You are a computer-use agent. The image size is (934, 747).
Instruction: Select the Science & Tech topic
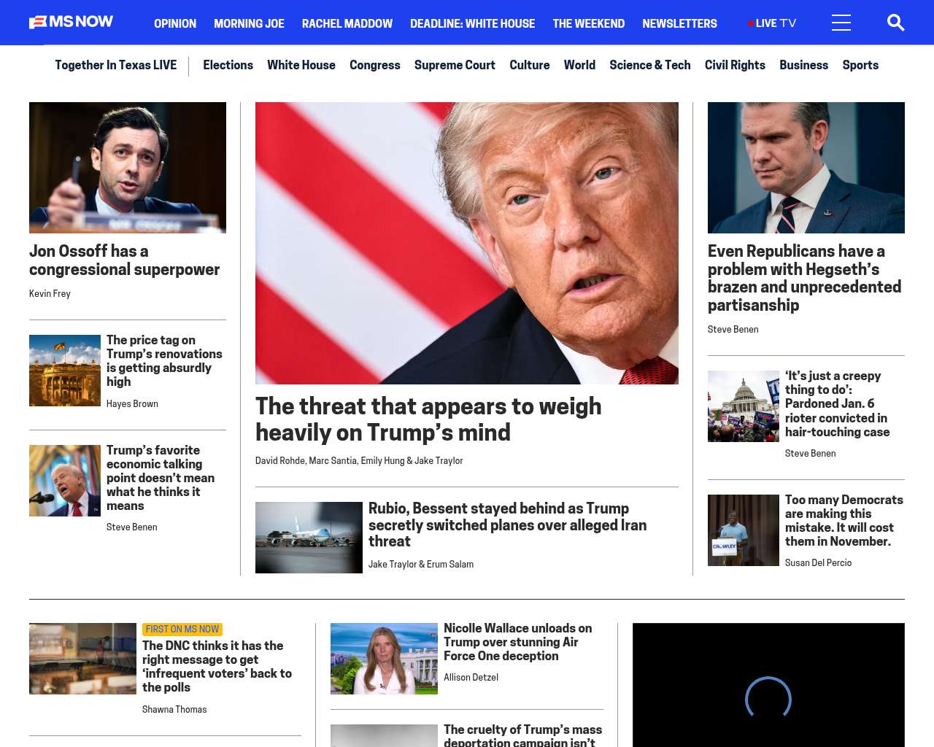pyautogui.click(x=650, y=65)
